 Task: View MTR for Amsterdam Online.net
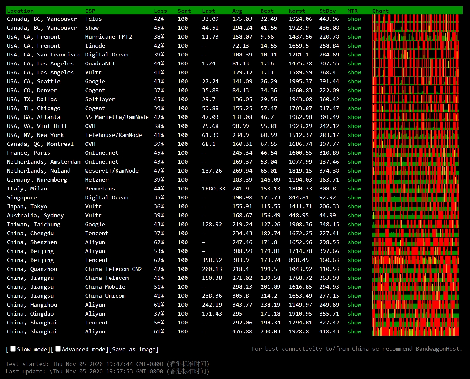pos(354,162)
